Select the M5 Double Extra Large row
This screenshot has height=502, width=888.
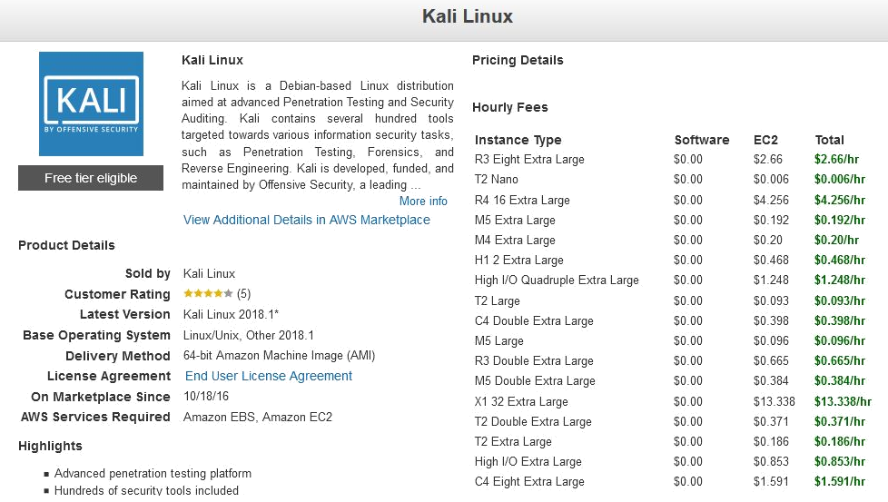[x=535, y=381]
